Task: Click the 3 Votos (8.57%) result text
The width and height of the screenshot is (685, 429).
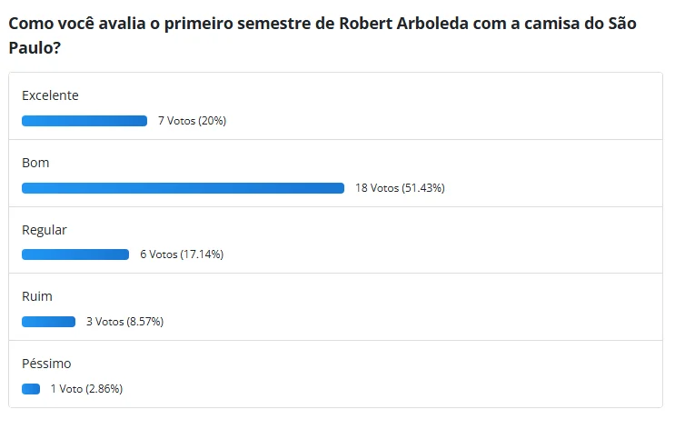Action: point(125,322)
